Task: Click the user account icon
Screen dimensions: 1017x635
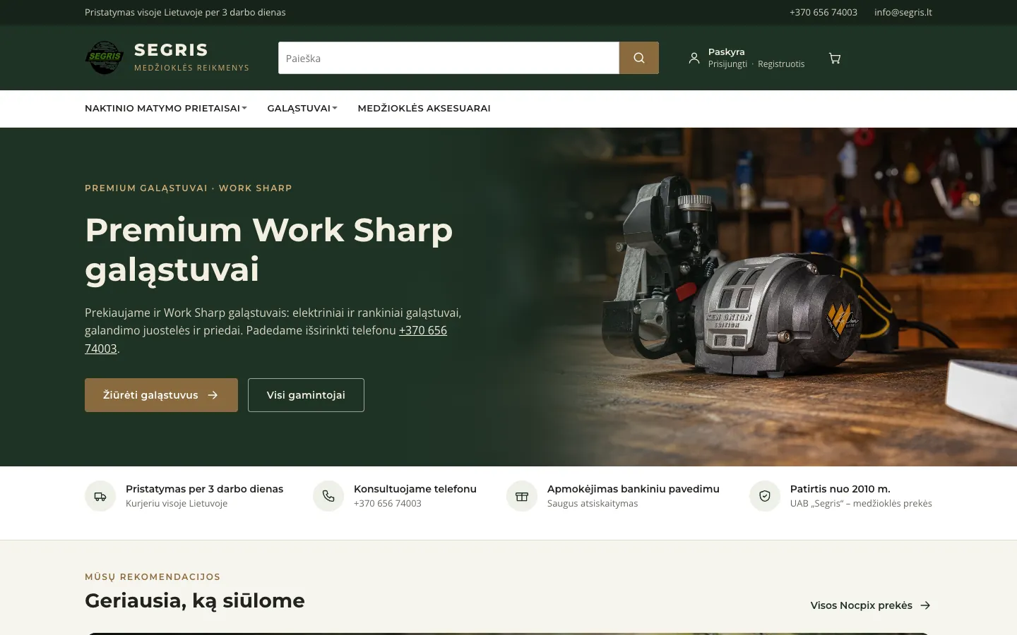Action: pos(694,59)
